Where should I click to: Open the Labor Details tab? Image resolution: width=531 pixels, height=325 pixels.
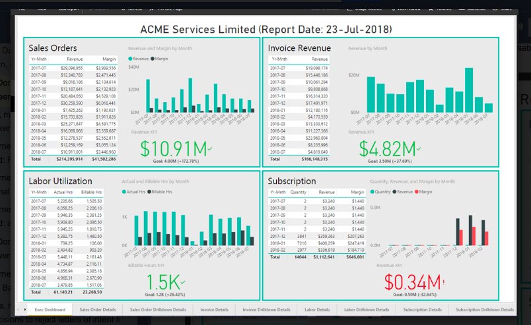point(317,309)
